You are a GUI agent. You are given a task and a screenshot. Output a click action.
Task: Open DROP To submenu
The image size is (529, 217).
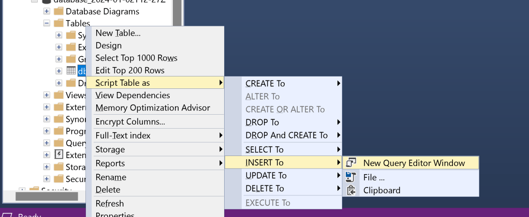[284, 122]
